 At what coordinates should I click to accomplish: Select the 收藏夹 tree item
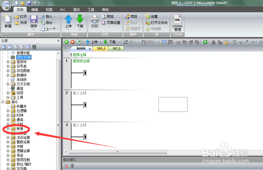click(x=21, y=106)
